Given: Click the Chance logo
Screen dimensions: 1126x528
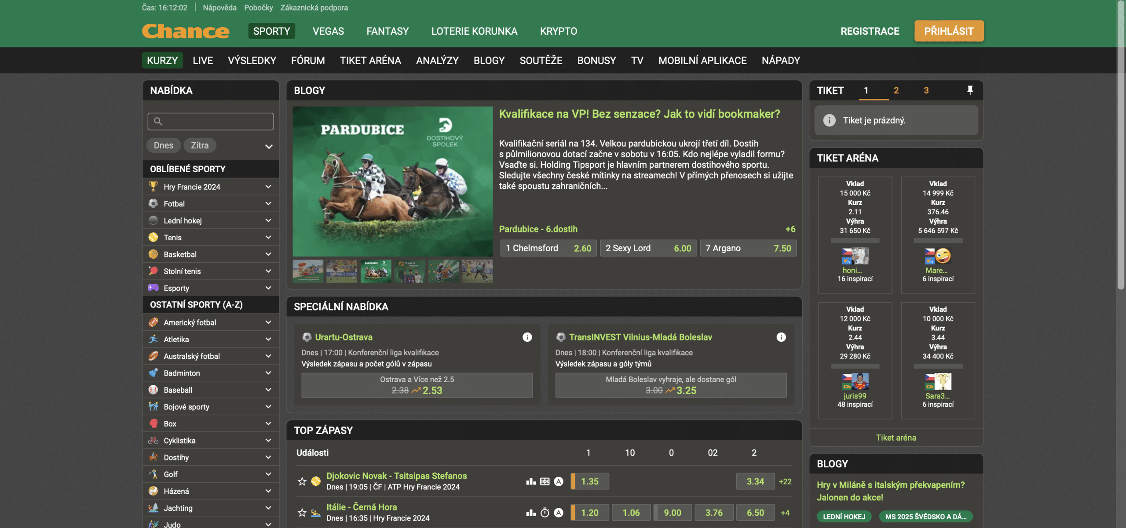Looking at the screenshot, I should click(x=186, y=31).
